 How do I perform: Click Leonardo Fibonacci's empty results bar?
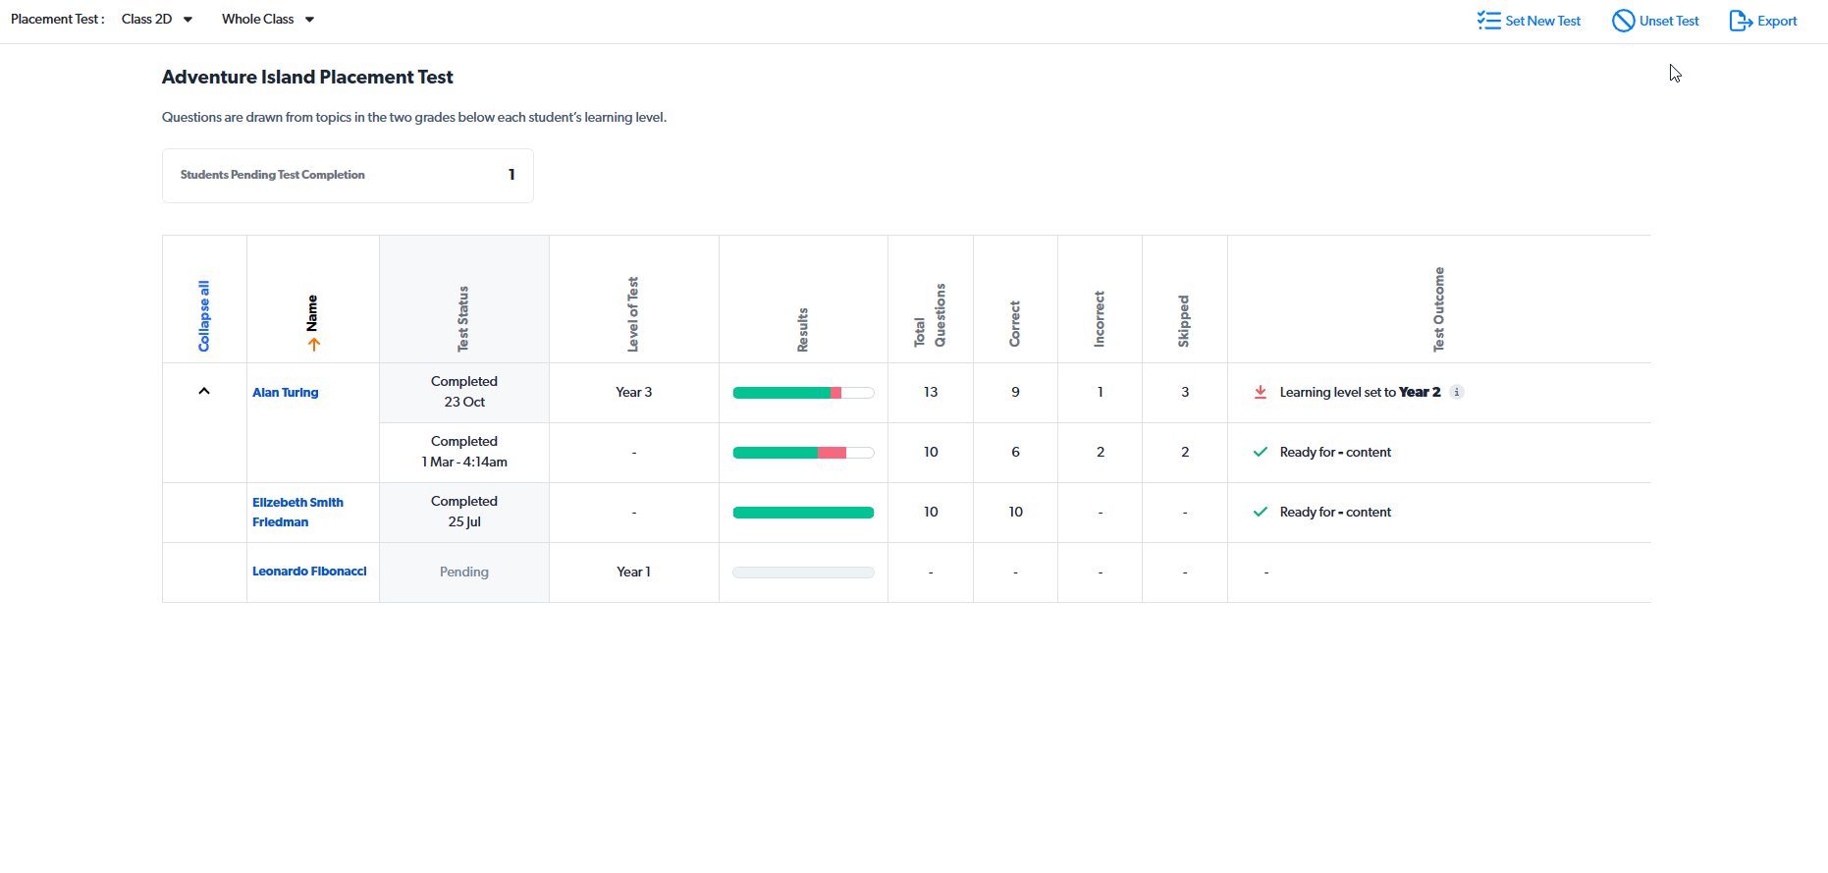tap(803, 573)
